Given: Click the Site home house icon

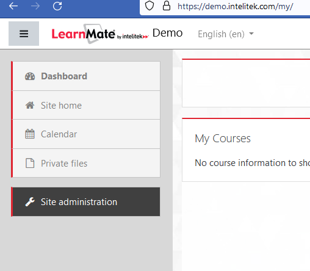Looking at the screenshot, I should pos(30,106).
